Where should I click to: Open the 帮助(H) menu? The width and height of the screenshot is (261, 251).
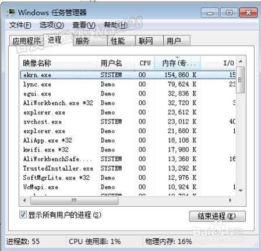[x=116, y=25]
